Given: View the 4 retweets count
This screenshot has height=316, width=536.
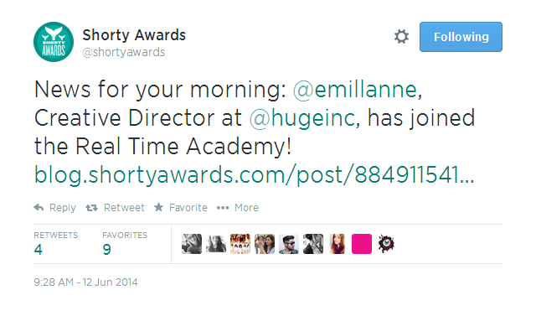Looking at the screenshot, I should point(39,250).
